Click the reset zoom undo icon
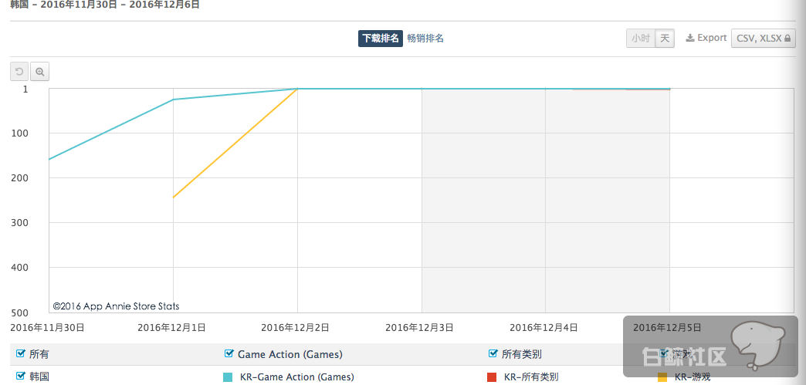This screenshot has height=385, width=806. coord(19,72)
